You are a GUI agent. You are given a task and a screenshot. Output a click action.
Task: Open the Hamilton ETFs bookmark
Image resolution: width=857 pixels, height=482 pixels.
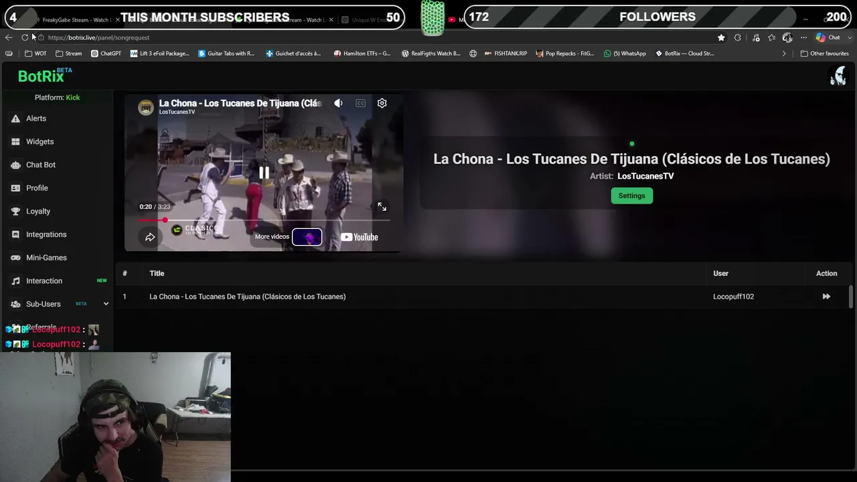tap(362, 54)
